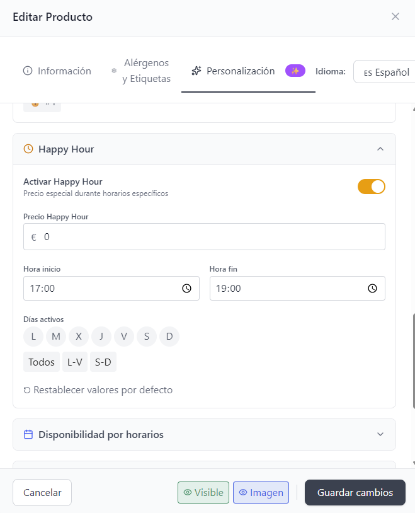Click the purple sparkle badge on Personalización tab
This screenshot has height=513, width=415.
pyautogui.click(x=295, y=70)
